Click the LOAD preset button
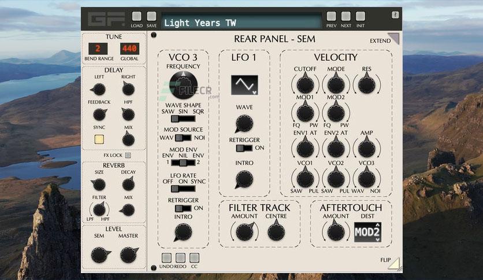Screen dimensions: 483x280 tap(136, 16)
